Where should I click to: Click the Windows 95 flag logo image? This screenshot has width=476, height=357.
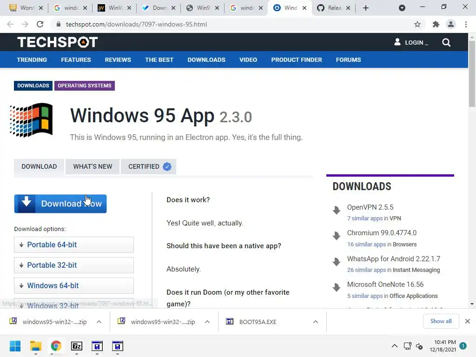pos(31,120)
